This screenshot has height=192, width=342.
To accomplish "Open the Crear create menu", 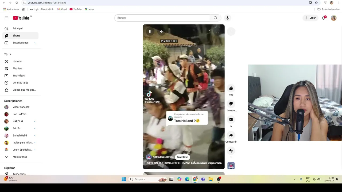I will point(310,18).
